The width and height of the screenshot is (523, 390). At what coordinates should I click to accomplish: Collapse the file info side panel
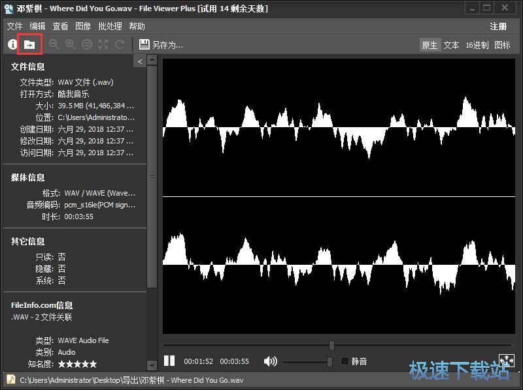click(x=140, y=61)
